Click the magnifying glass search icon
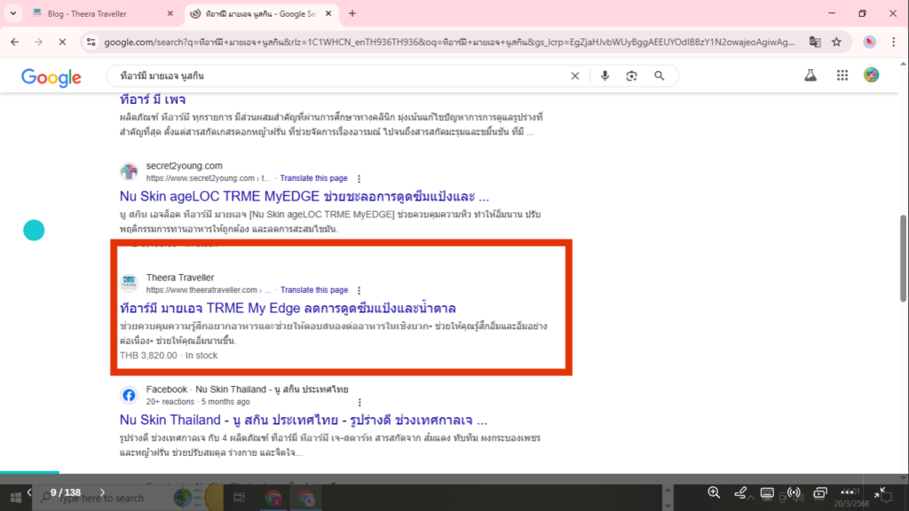Screen dimensions: 909x511 tap(660, 75)
